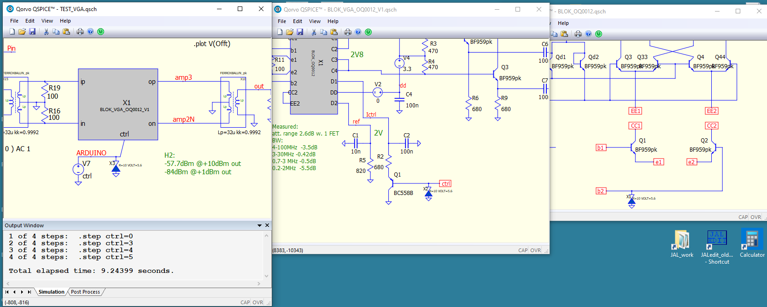This screenshot has width=767, height=307.
Task: Jump to first output tab
Action: pyautogui.click(x=7, y=292)
